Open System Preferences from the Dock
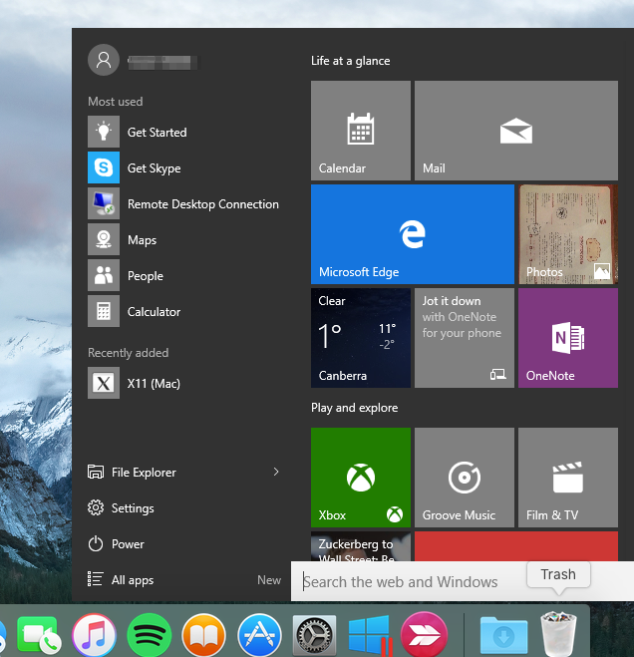 pos(314,635)
